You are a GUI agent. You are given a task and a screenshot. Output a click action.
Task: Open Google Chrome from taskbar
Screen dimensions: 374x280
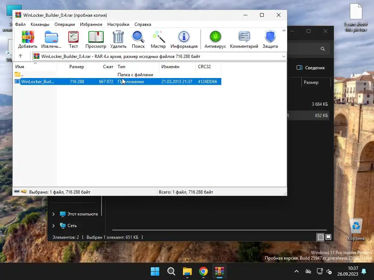[203, 271]
